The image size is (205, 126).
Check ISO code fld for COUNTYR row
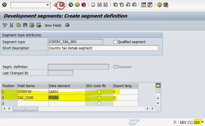[99, 92]
